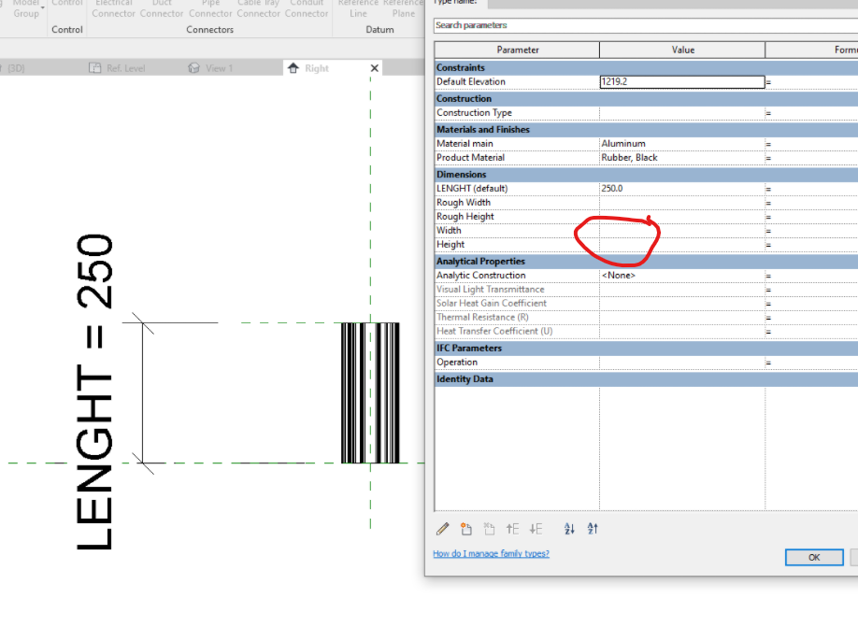The height and width of the screenshot is (627, 858).
Task: Click the striped family geometry in Right view
Action: 370,392
